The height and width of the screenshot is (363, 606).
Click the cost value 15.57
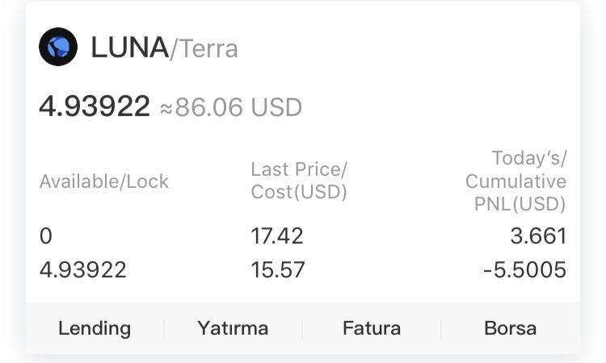coord(278,269)
